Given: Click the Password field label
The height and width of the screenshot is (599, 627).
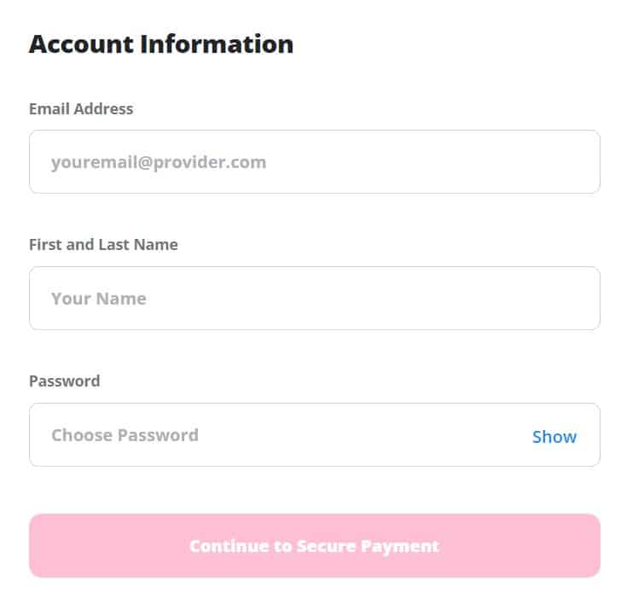Looking at the screenshot, I should click(64, 381).
